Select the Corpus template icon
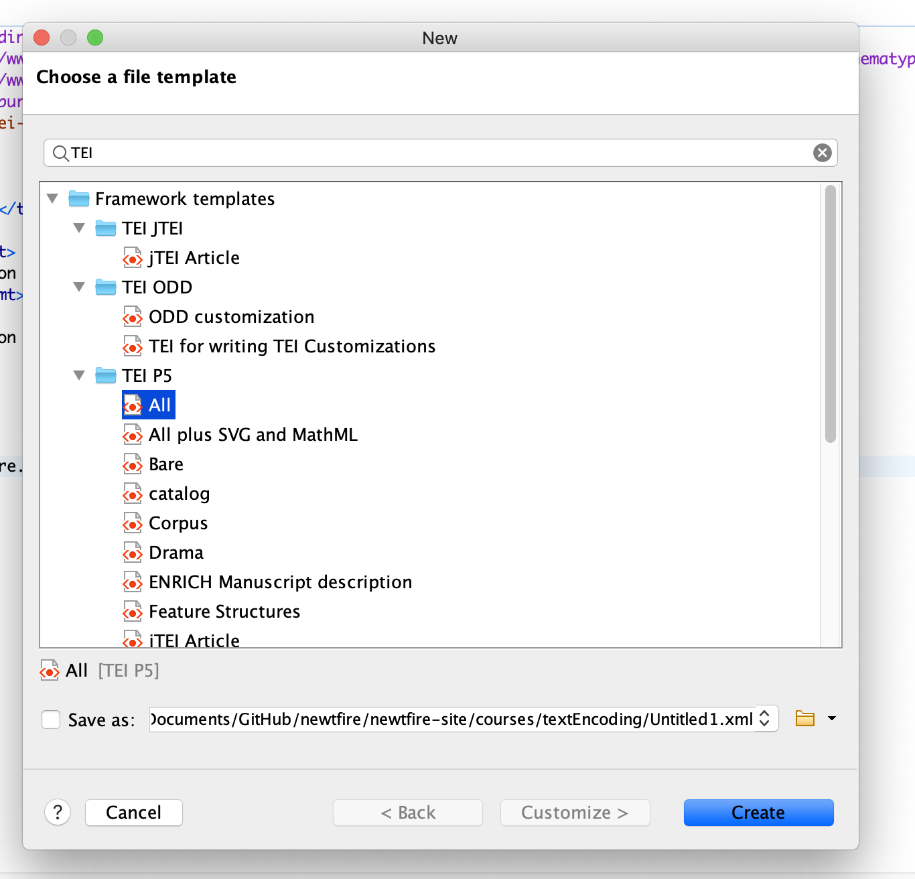This screenshot has height=879, width=915. 133,523
